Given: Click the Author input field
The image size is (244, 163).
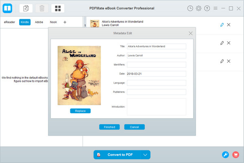Looking at the screenshot, I should tap(157, 55).
